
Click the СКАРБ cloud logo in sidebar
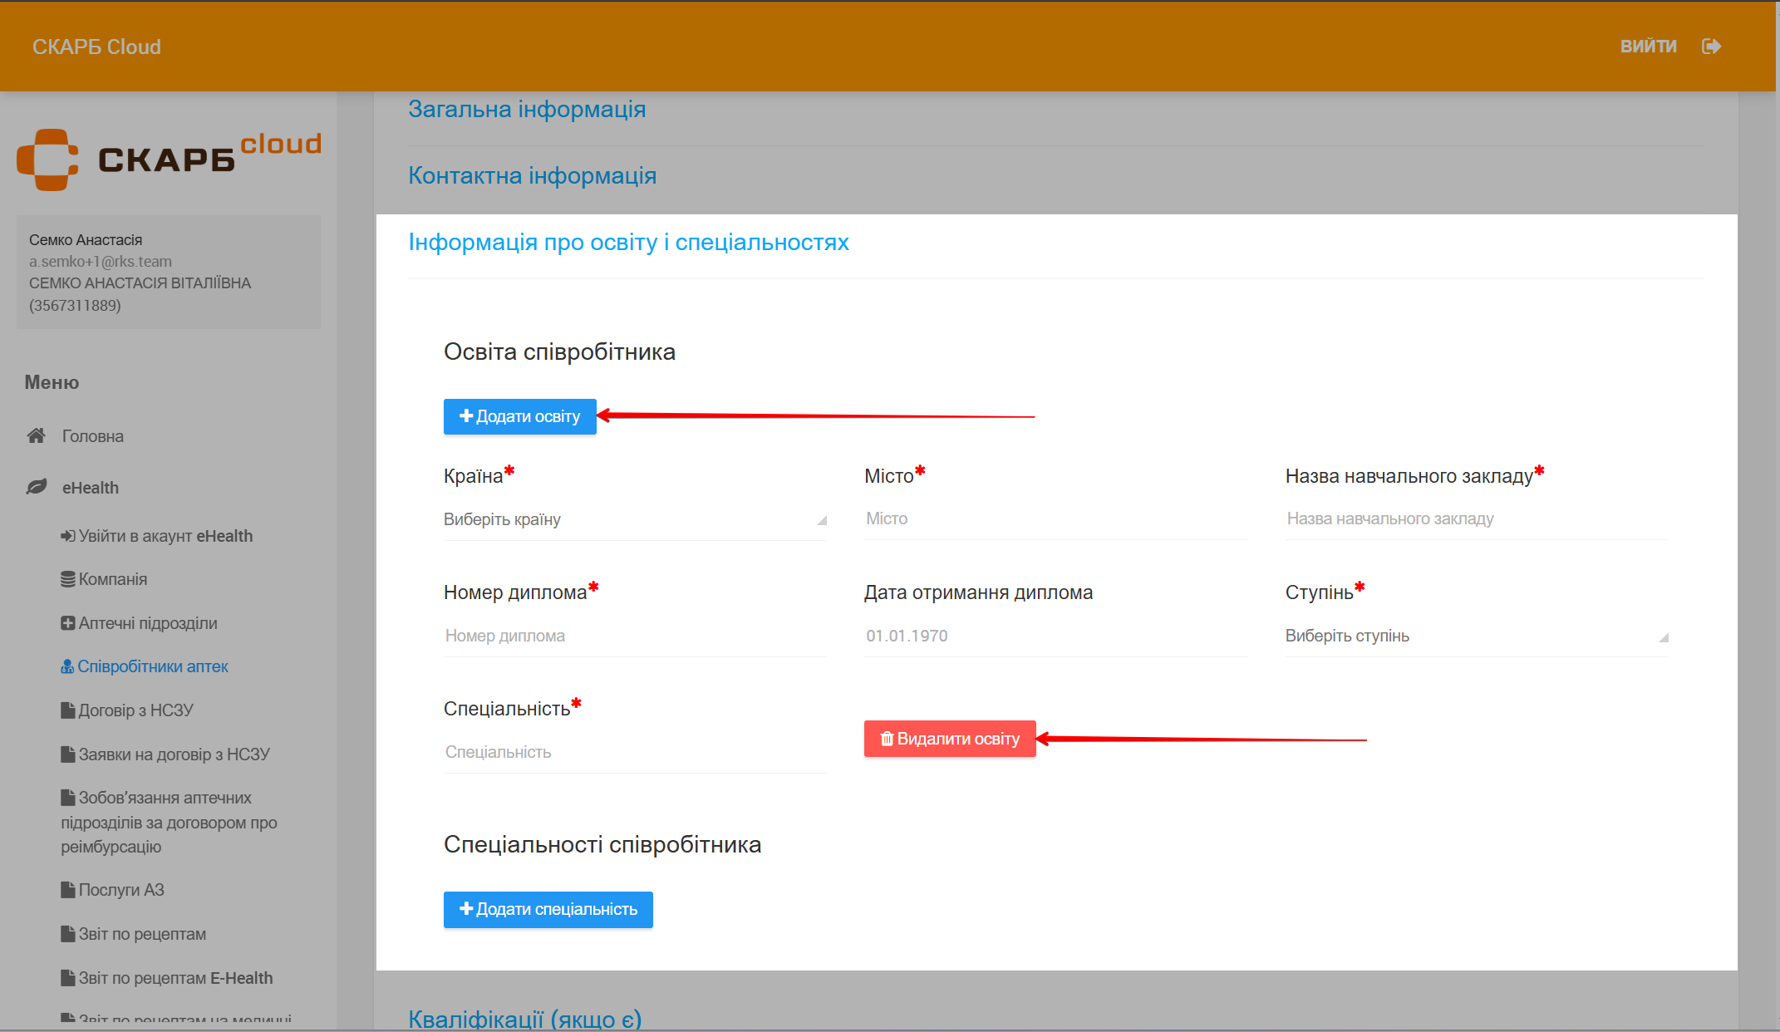click(169, 158)
